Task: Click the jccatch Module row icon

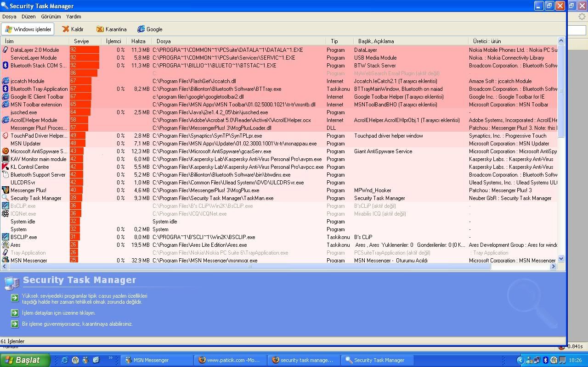Action: 6,81
